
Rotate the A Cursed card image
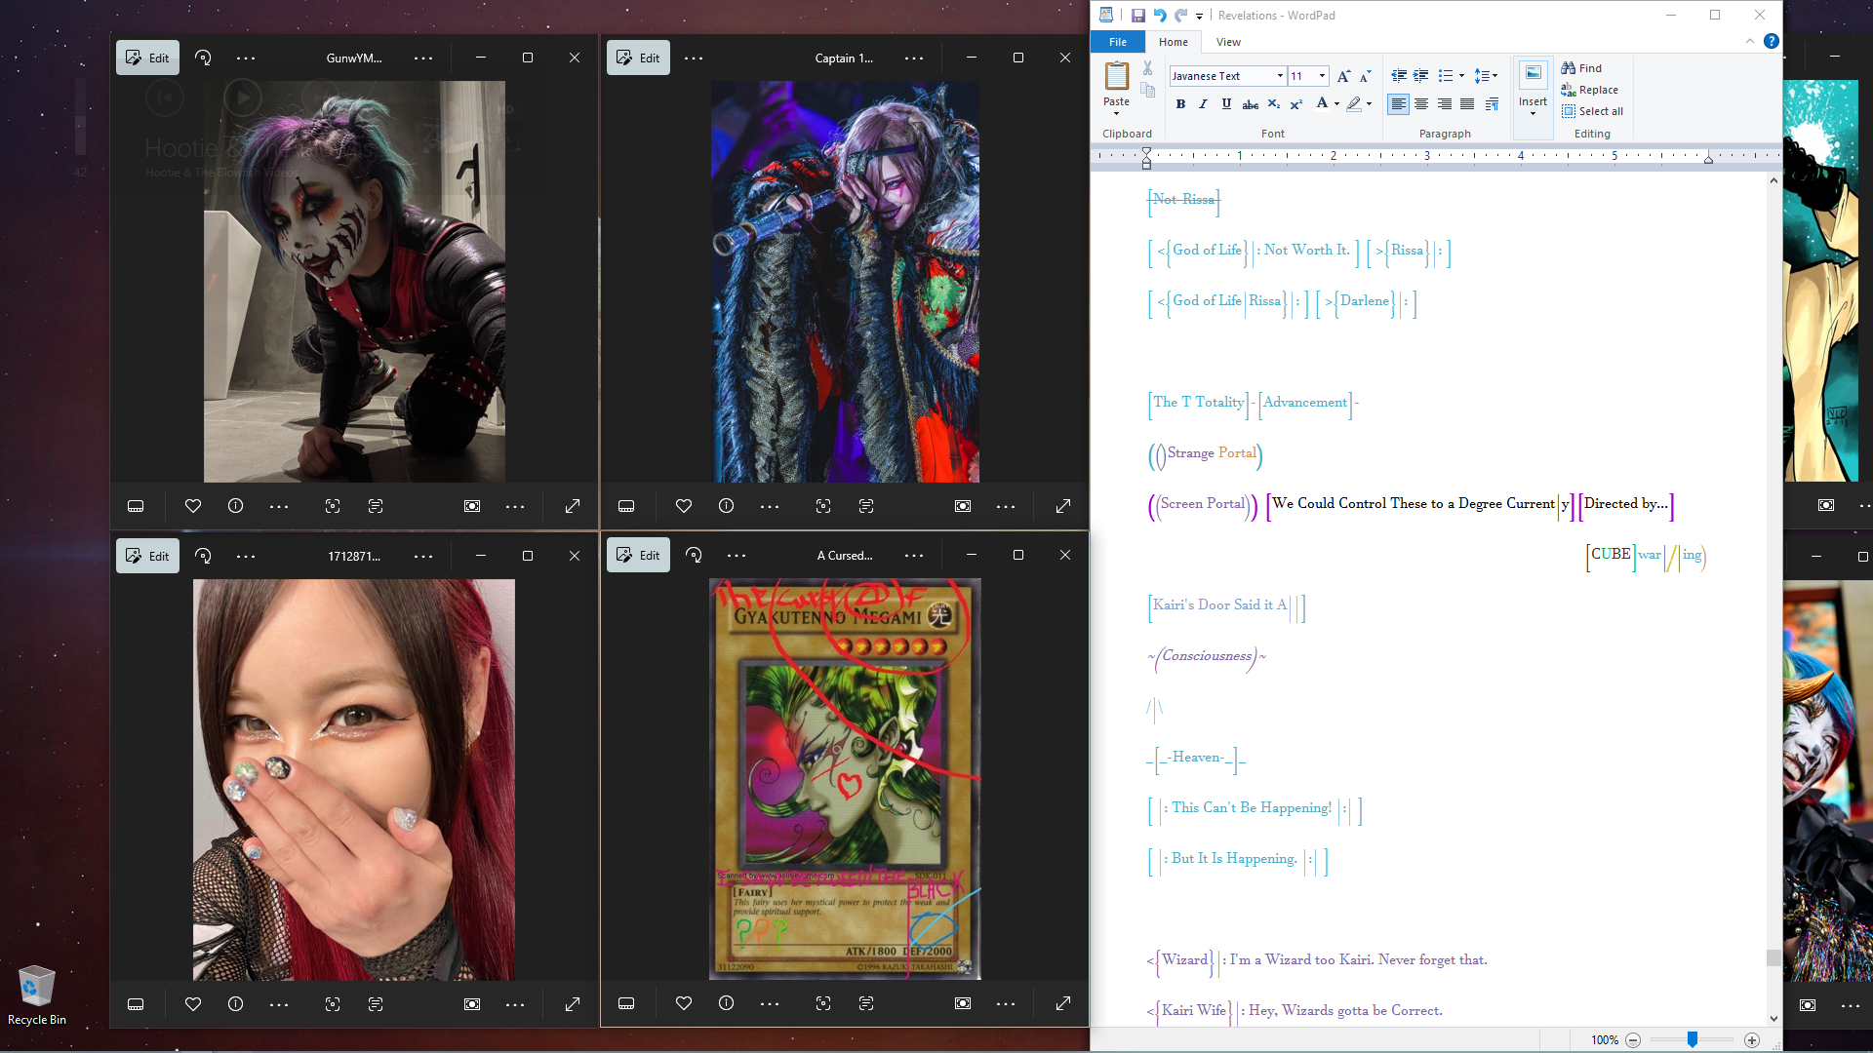point(694,556)
